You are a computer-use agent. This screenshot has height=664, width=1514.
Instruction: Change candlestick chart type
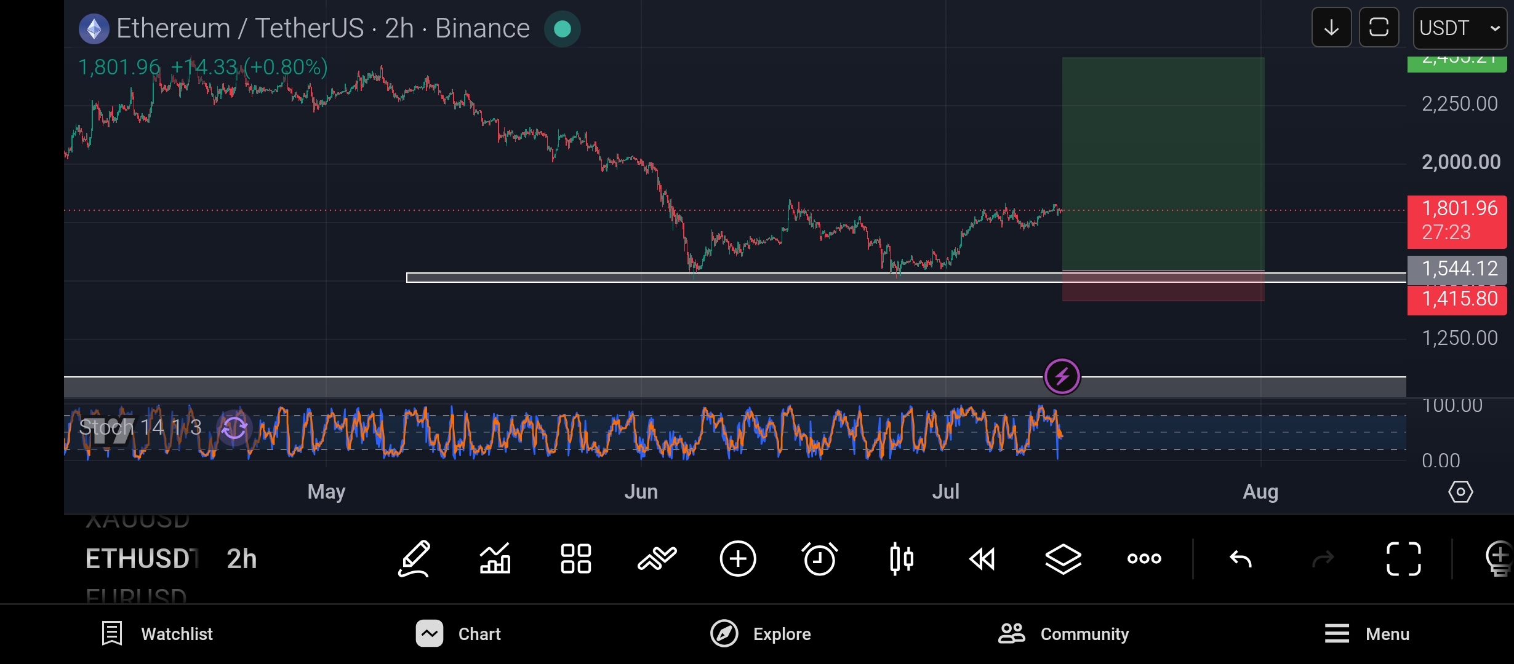902,559
